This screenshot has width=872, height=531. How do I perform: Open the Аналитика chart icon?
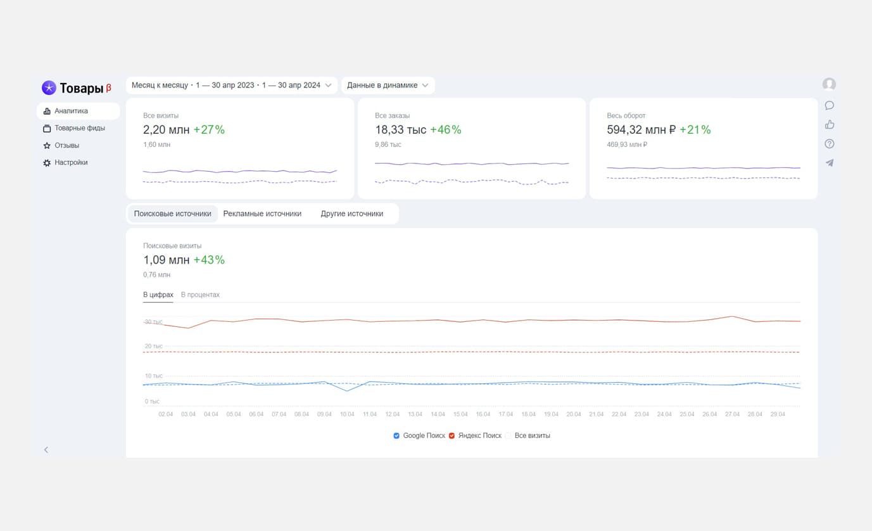tap(47, 111)
